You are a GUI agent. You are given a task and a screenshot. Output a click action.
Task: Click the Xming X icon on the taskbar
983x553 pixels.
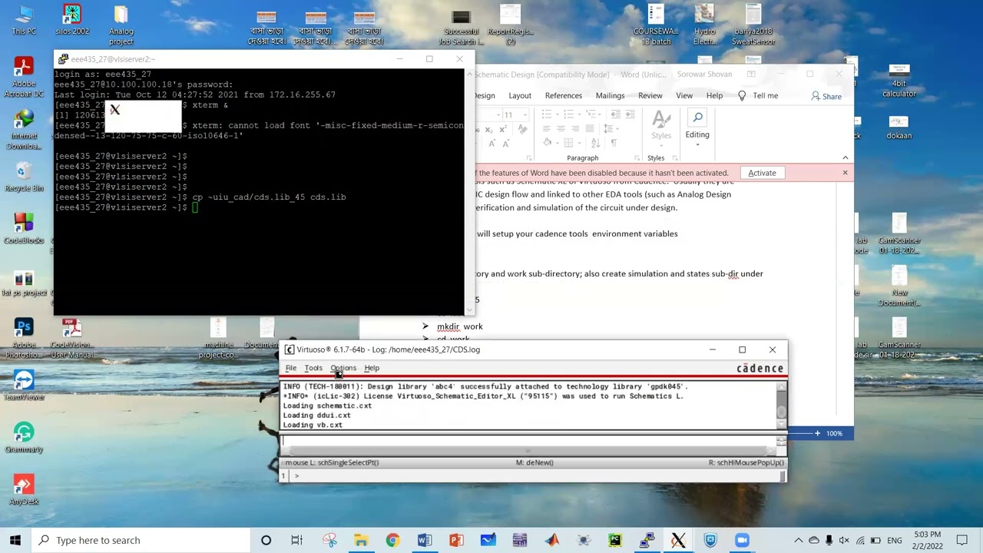point(678,540)
